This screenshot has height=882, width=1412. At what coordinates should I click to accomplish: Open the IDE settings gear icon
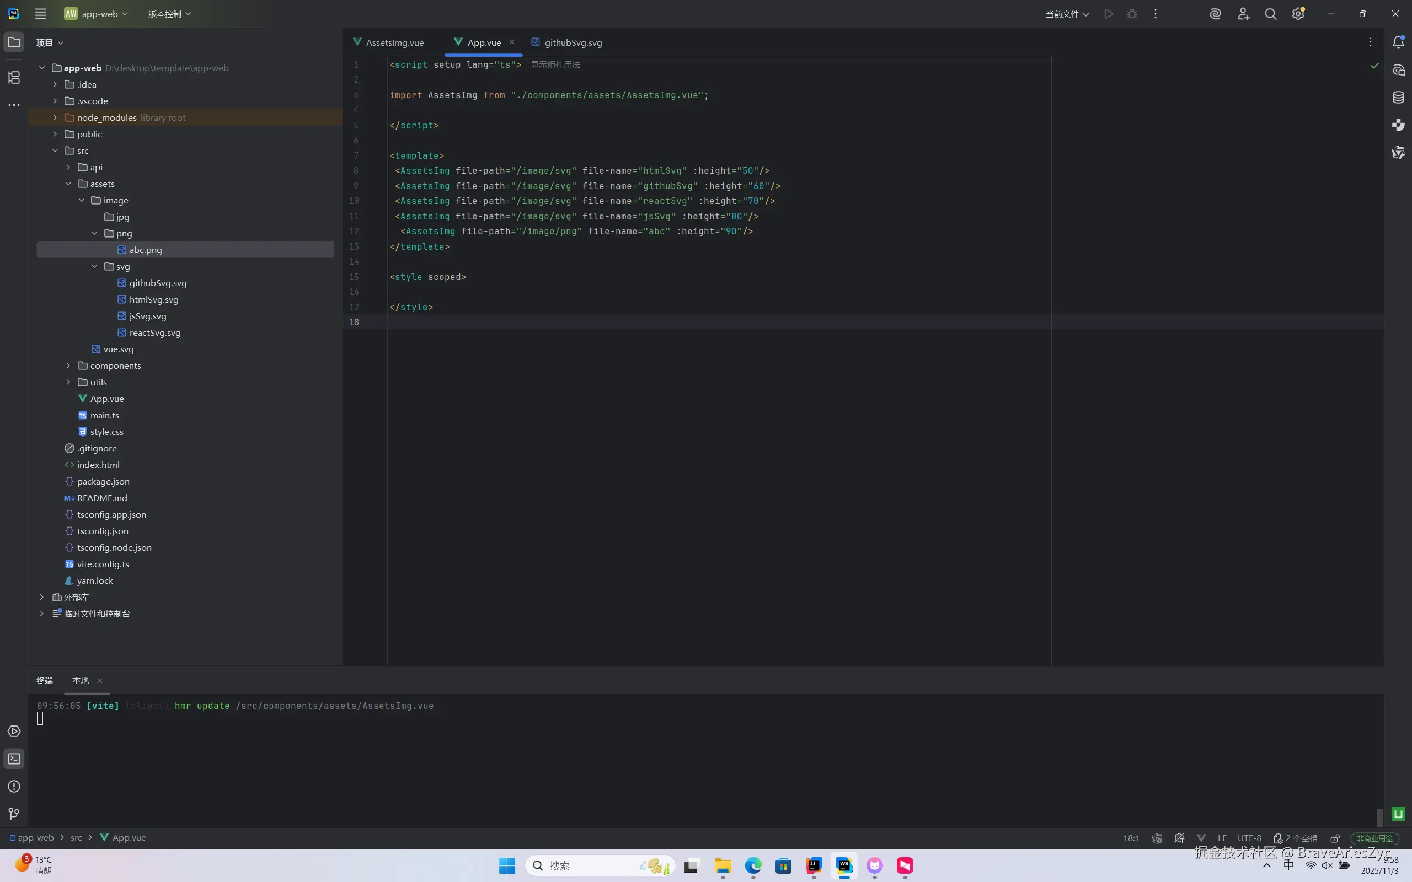[x=1298, y=14]
